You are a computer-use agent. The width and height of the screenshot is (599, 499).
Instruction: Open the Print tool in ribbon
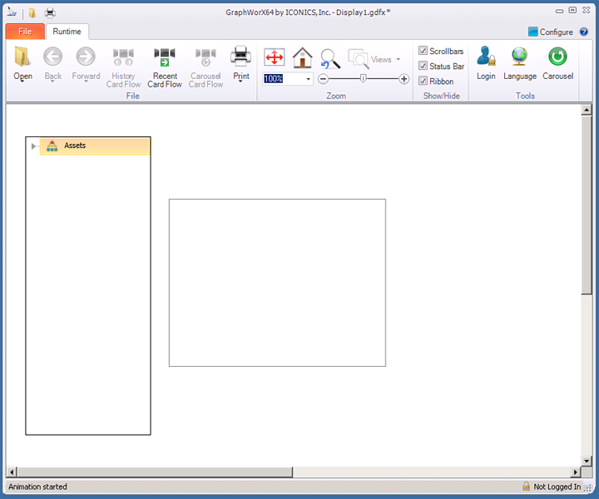click(x=240, y=58)
